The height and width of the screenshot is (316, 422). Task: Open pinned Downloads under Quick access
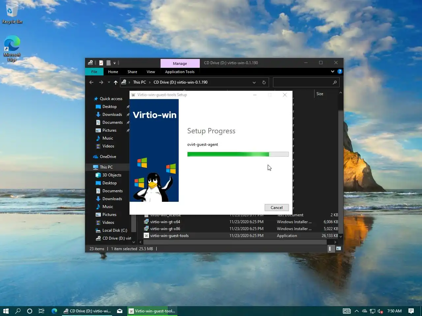click(x=112, y=115)
